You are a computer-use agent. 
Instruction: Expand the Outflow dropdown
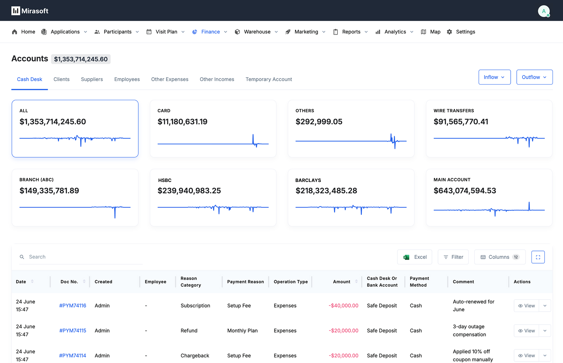tap(534, 77)
